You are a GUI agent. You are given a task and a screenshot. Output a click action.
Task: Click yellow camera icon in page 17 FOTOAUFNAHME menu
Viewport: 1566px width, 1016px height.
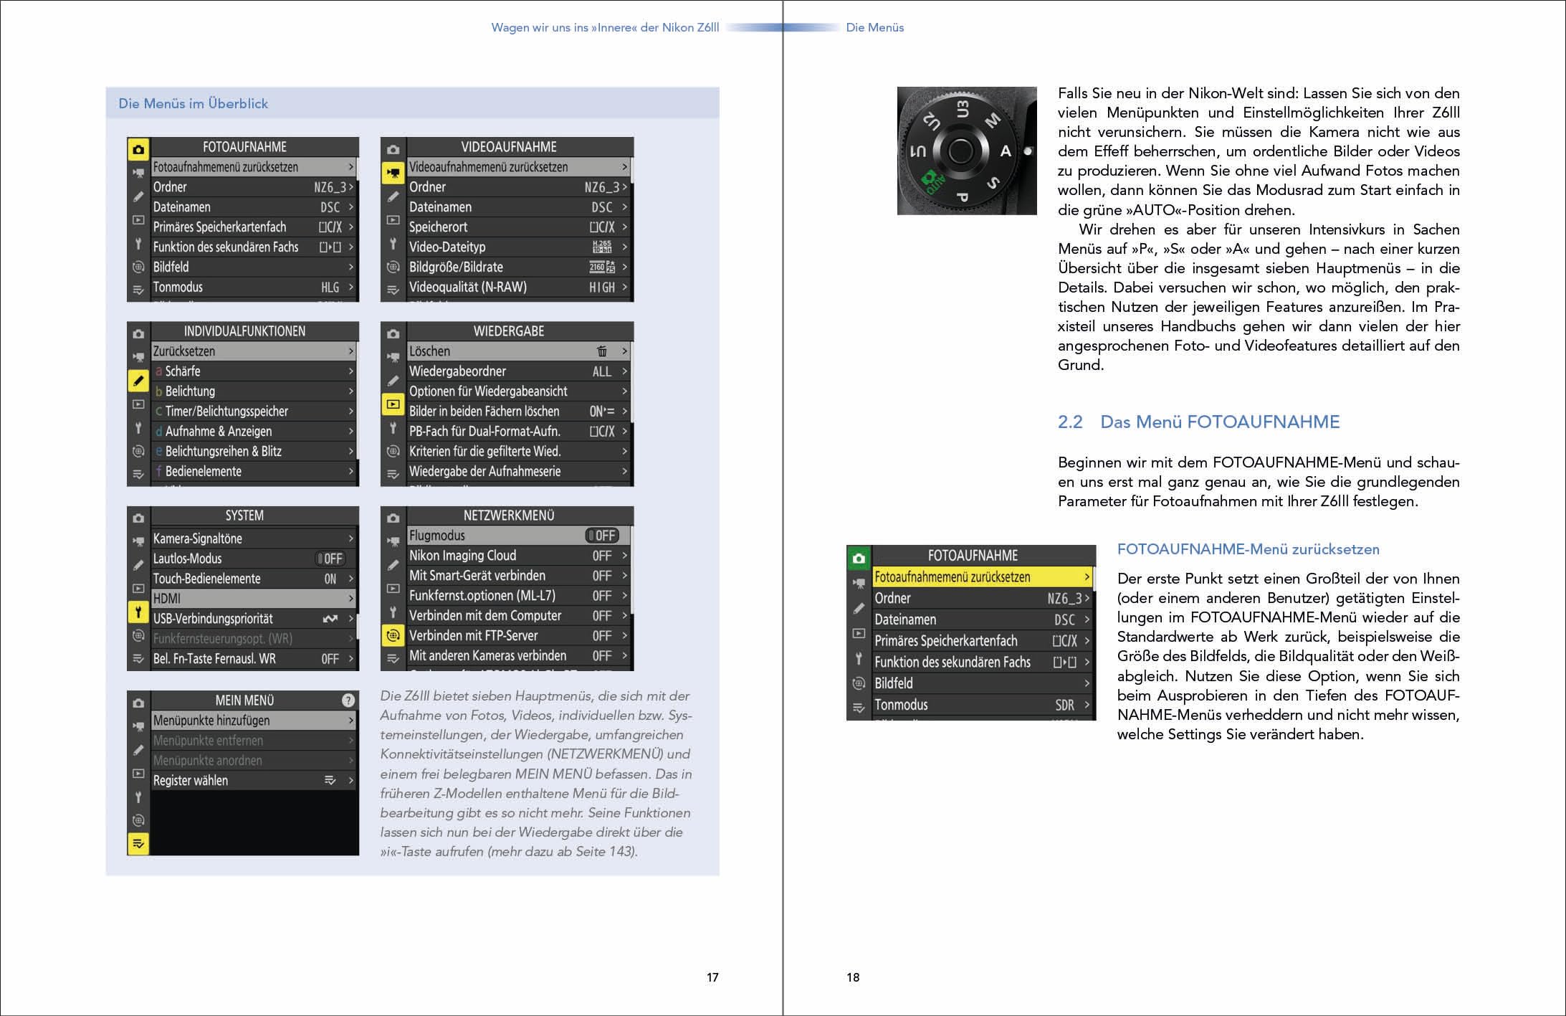138,149
